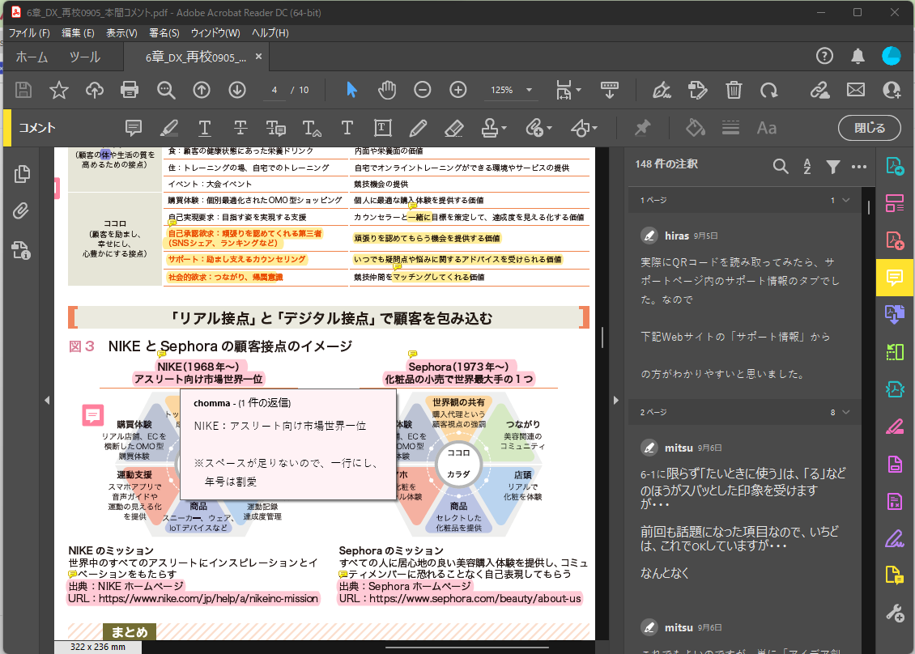This screenshot has width=915, height=654.
Task: Collapse the 2ページ comment group
Action: click(x=845, y=412)
